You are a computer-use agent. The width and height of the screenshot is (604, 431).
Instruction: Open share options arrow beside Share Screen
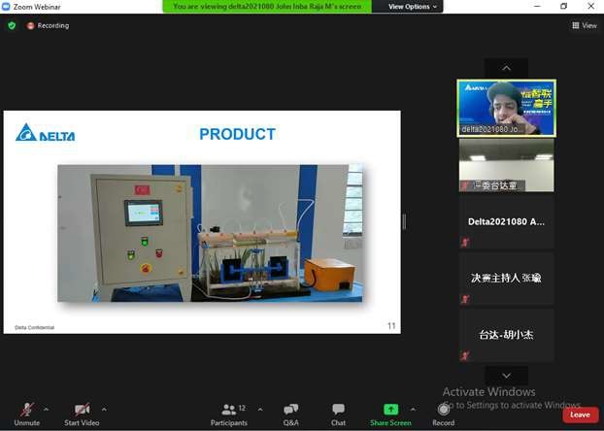click(413, 409)
